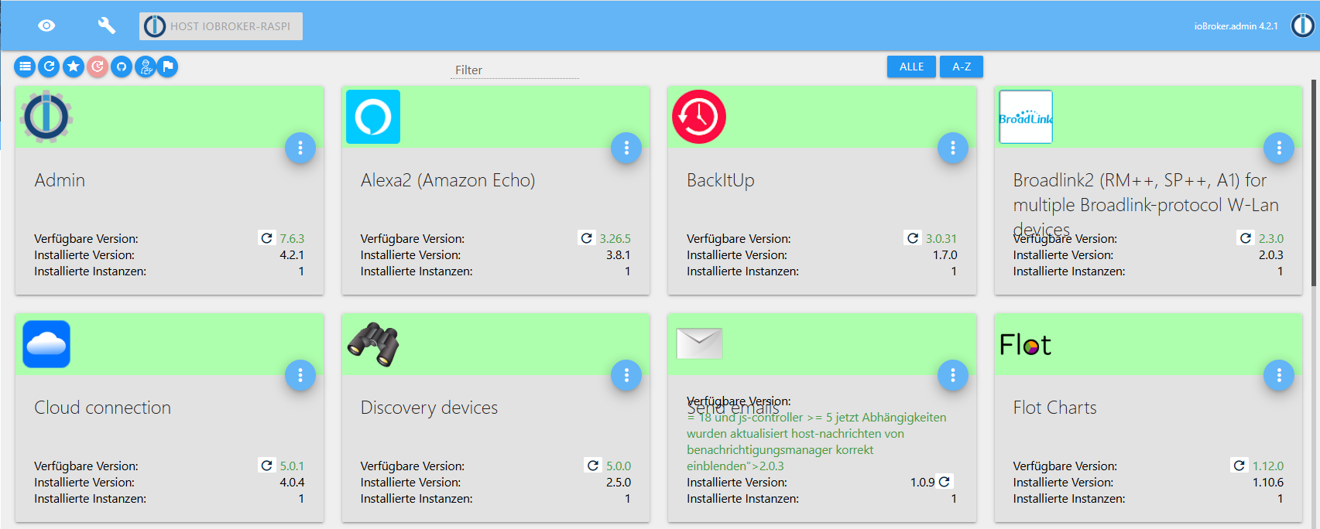Click the Admin adapter logo
Image resolution: width=1320 pixels, height=529 pixels.
pyautogui.click(x=46, y=117)
